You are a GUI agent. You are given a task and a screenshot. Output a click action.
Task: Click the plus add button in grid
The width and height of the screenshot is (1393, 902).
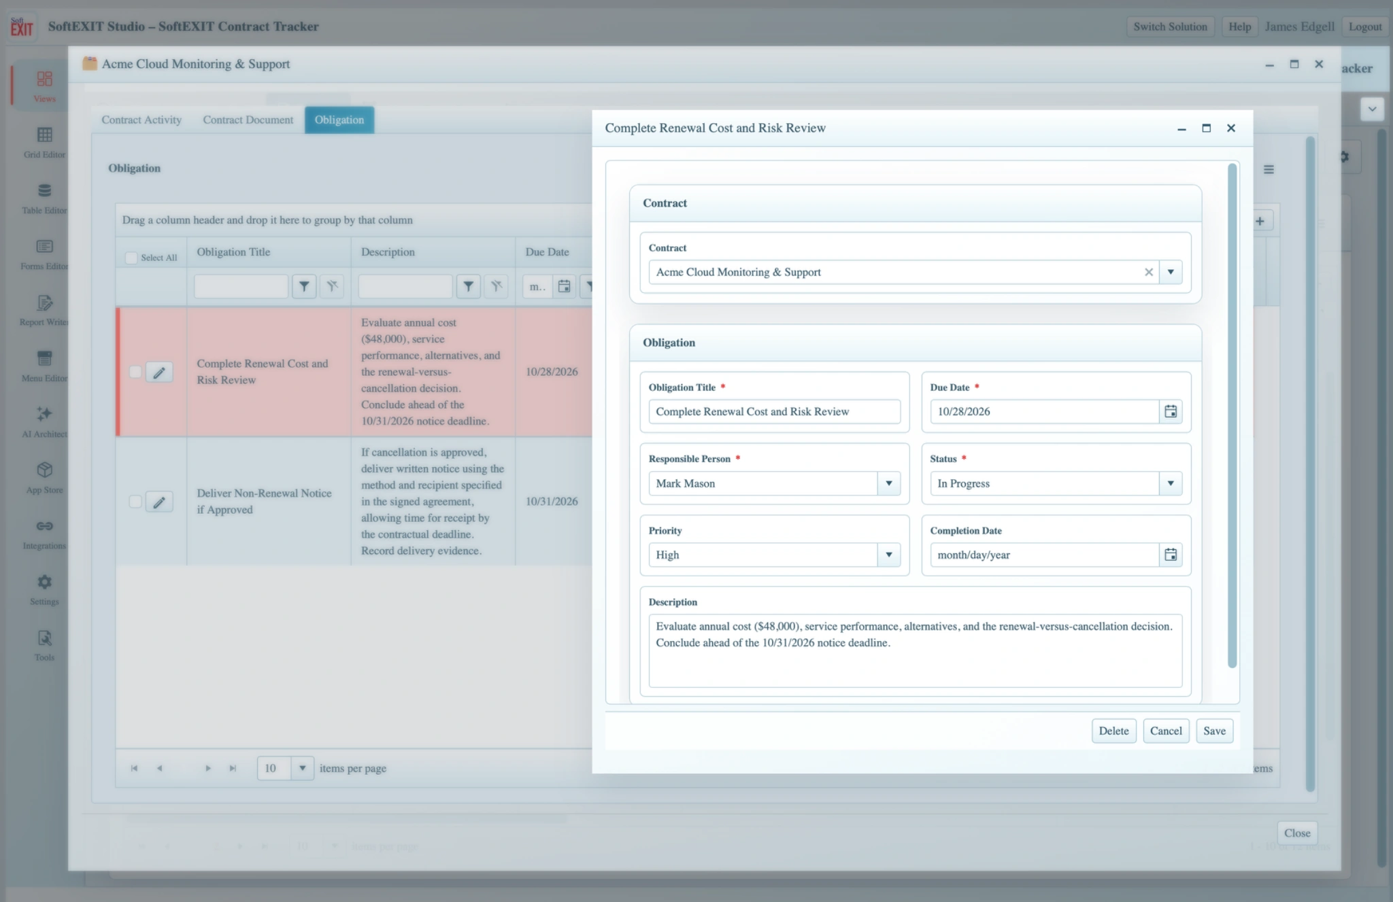tap(1260, 221)
